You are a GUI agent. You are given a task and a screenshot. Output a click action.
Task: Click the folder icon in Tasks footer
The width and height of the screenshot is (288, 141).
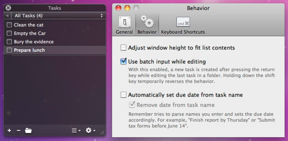28,131
